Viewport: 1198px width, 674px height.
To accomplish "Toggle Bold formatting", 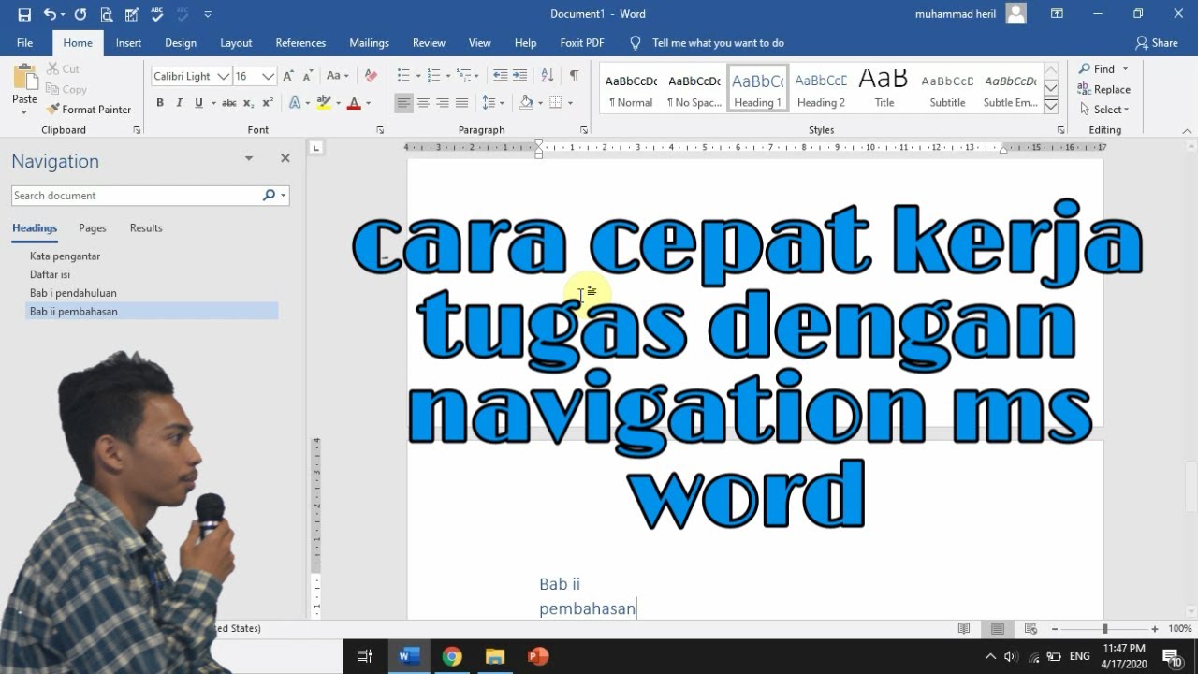I will (x=160, y=103).
